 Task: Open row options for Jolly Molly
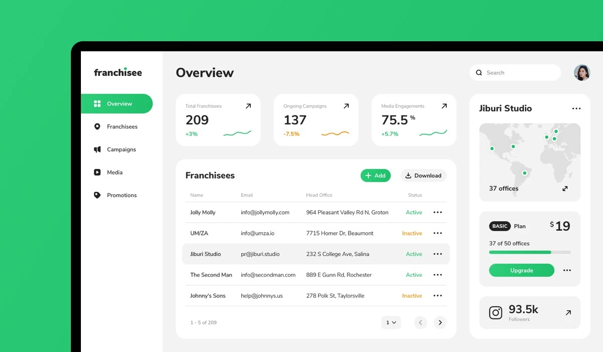438,212
